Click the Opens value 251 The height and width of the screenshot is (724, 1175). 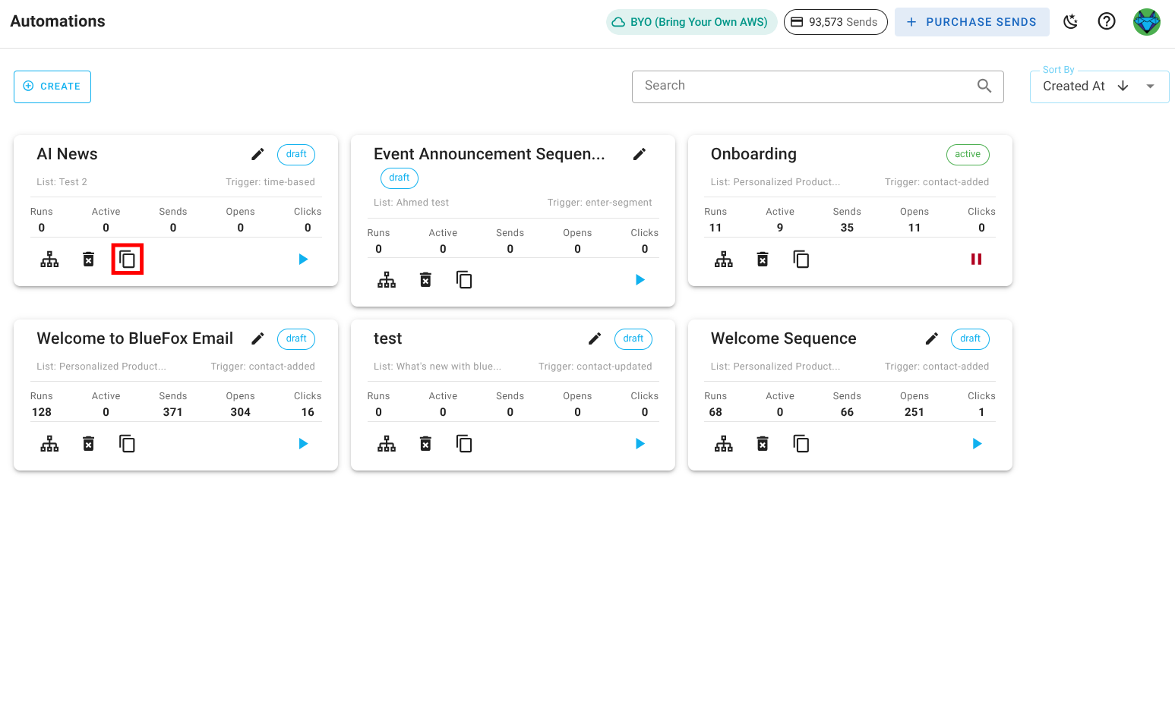(x=914, y=412)
